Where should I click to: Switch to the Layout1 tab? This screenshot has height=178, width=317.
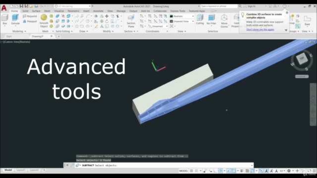(21, 170)
